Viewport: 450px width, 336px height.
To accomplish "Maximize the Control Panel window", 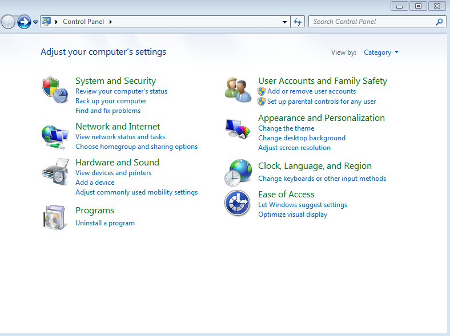I will tap(418, 6).
